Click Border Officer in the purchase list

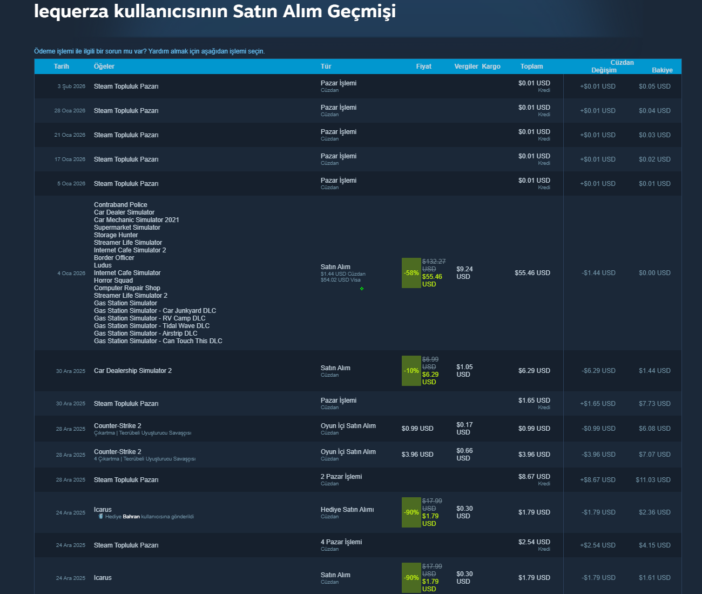click(x=114, y=258)
